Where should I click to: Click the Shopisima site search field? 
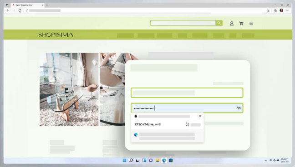183,23
